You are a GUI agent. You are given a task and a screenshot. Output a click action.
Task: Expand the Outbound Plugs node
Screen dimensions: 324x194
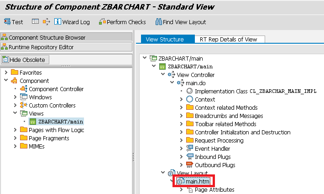(x=181, y=165)
